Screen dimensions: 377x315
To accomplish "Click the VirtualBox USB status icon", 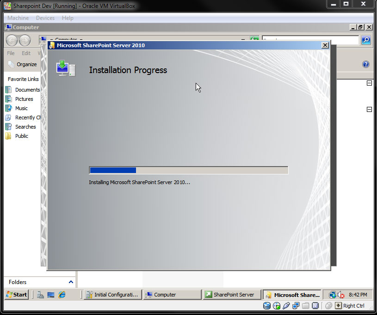I will coord(286,306).
